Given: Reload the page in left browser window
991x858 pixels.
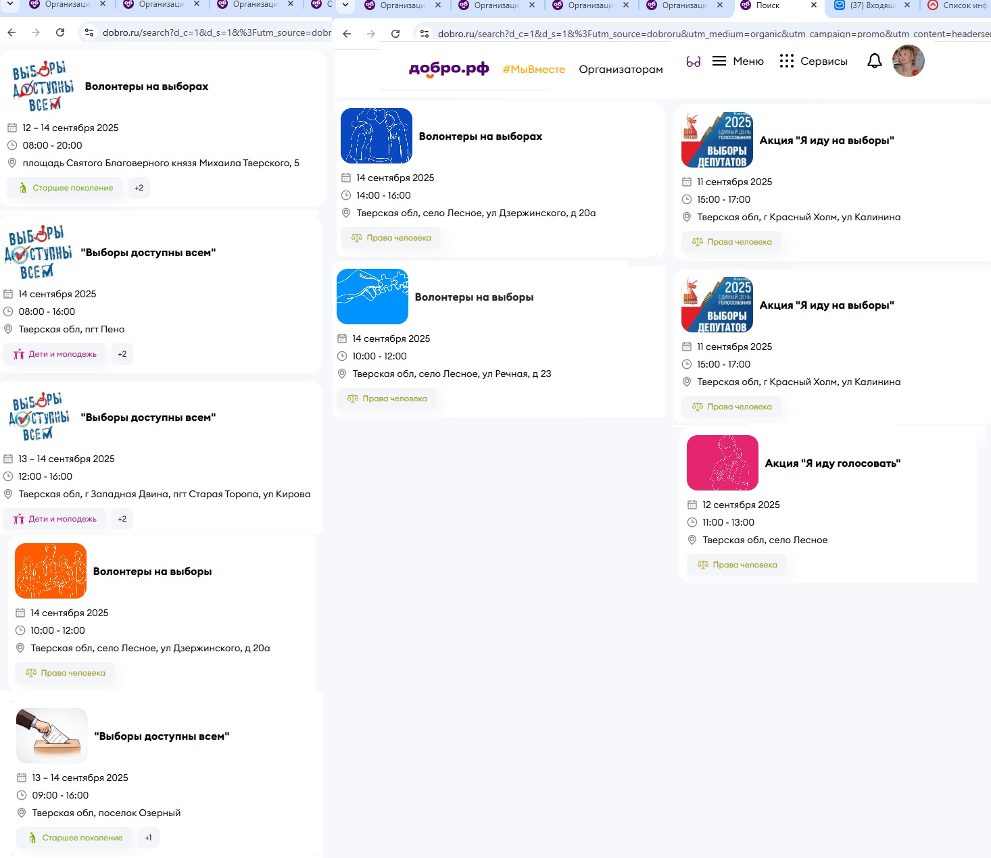Looking at the screenshot, I should (60, 32).
